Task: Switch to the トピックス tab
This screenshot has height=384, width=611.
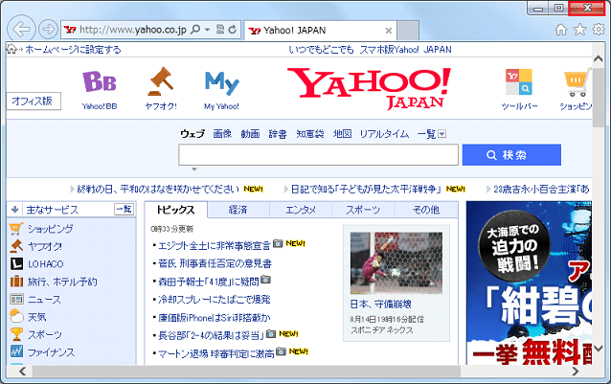Action: (176, 210)
